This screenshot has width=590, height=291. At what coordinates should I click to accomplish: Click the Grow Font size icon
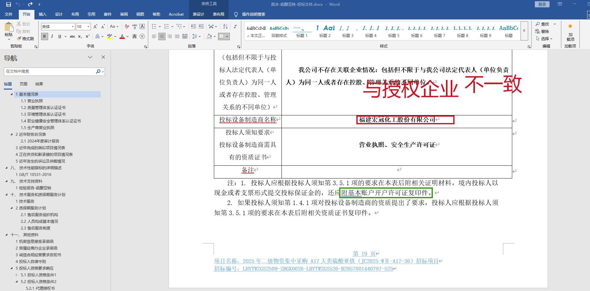coord(95,26)
